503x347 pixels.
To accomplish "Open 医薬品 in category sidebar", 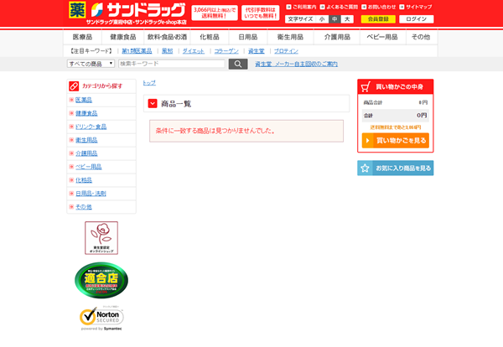I will coord(84,100).
